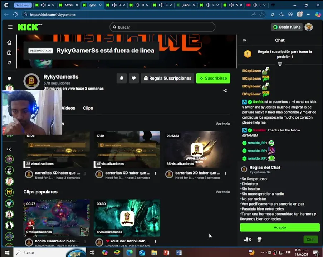Click Ver todo for recent videos
Screen dimensions: 323x257
click(x=223, y=124)
